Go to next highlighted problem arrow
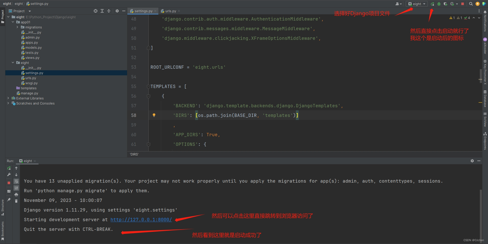 coord(479,18)
